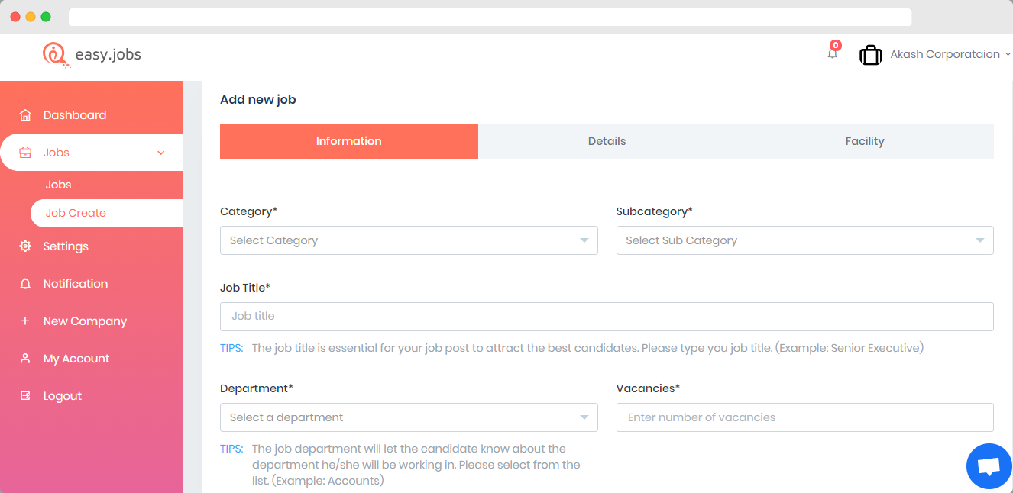Click the Logout icon in sidebar
This screenshot has width=1013, height=493.
[25, 396]
